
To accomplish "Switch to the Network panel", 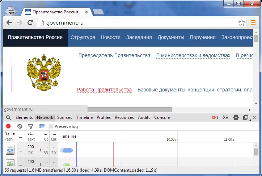I will 45,117.
